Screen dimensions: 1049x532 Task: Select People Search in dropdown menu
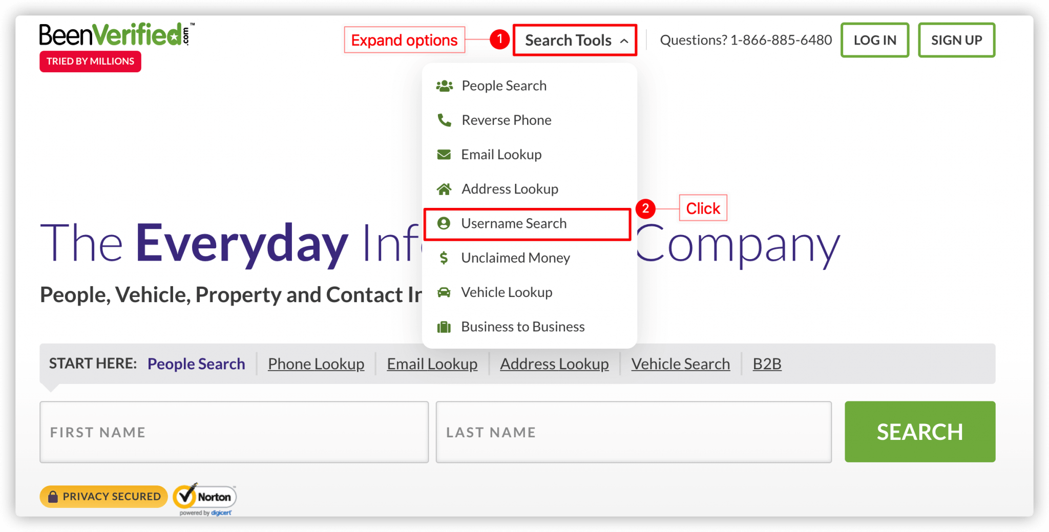[529, 86]
